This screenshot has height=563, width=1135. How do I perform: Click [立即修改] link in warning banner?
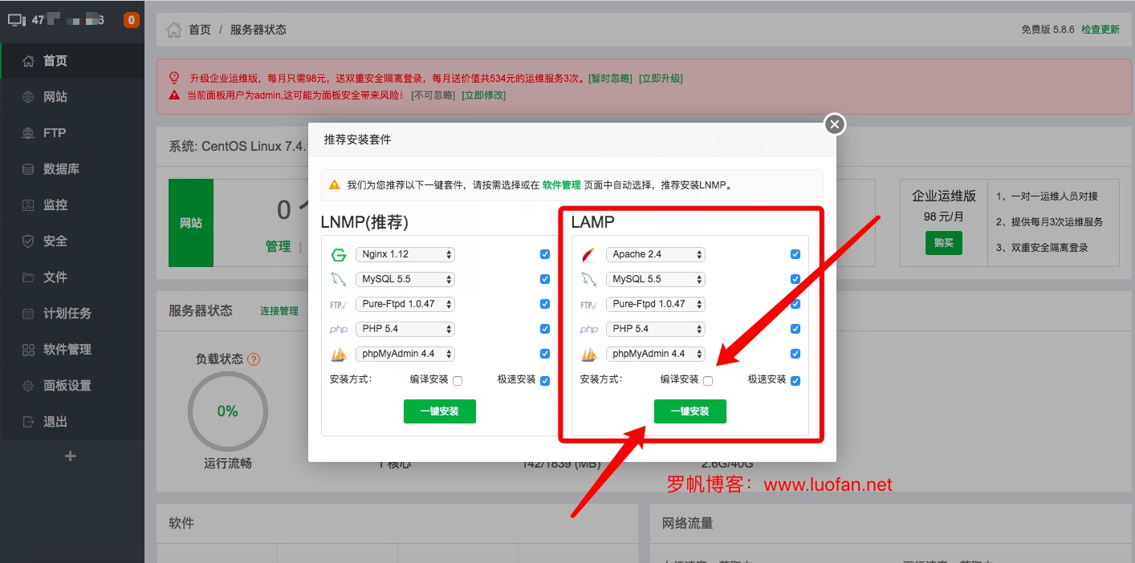pos(484,95)
